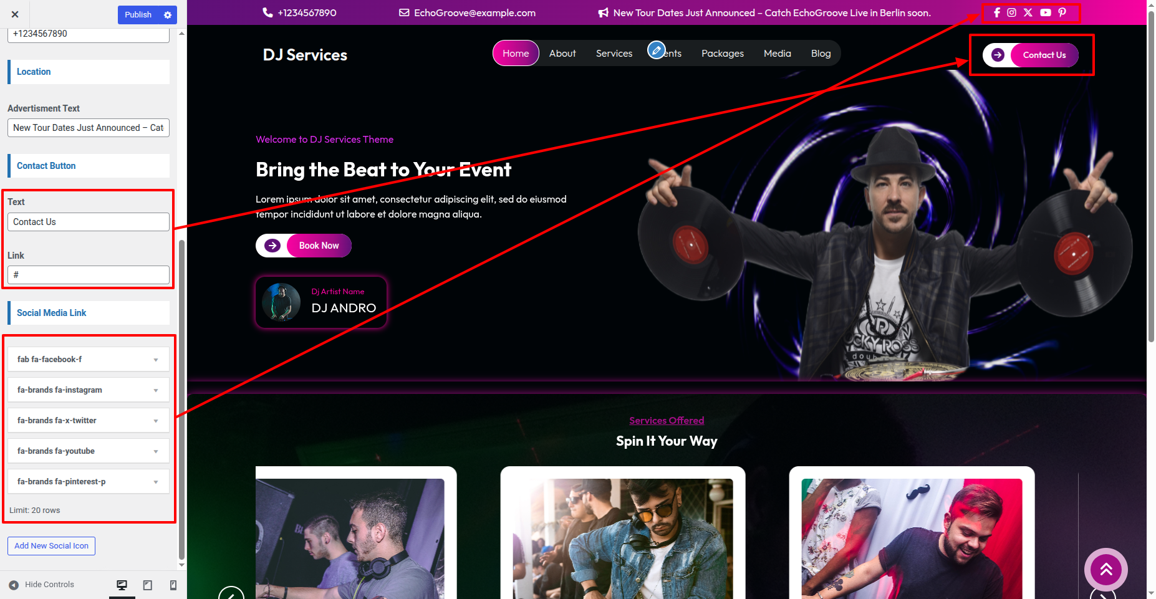Open the Packages menu item
The width and height of the screenshot is (1156, 599).
pos(722,54)
